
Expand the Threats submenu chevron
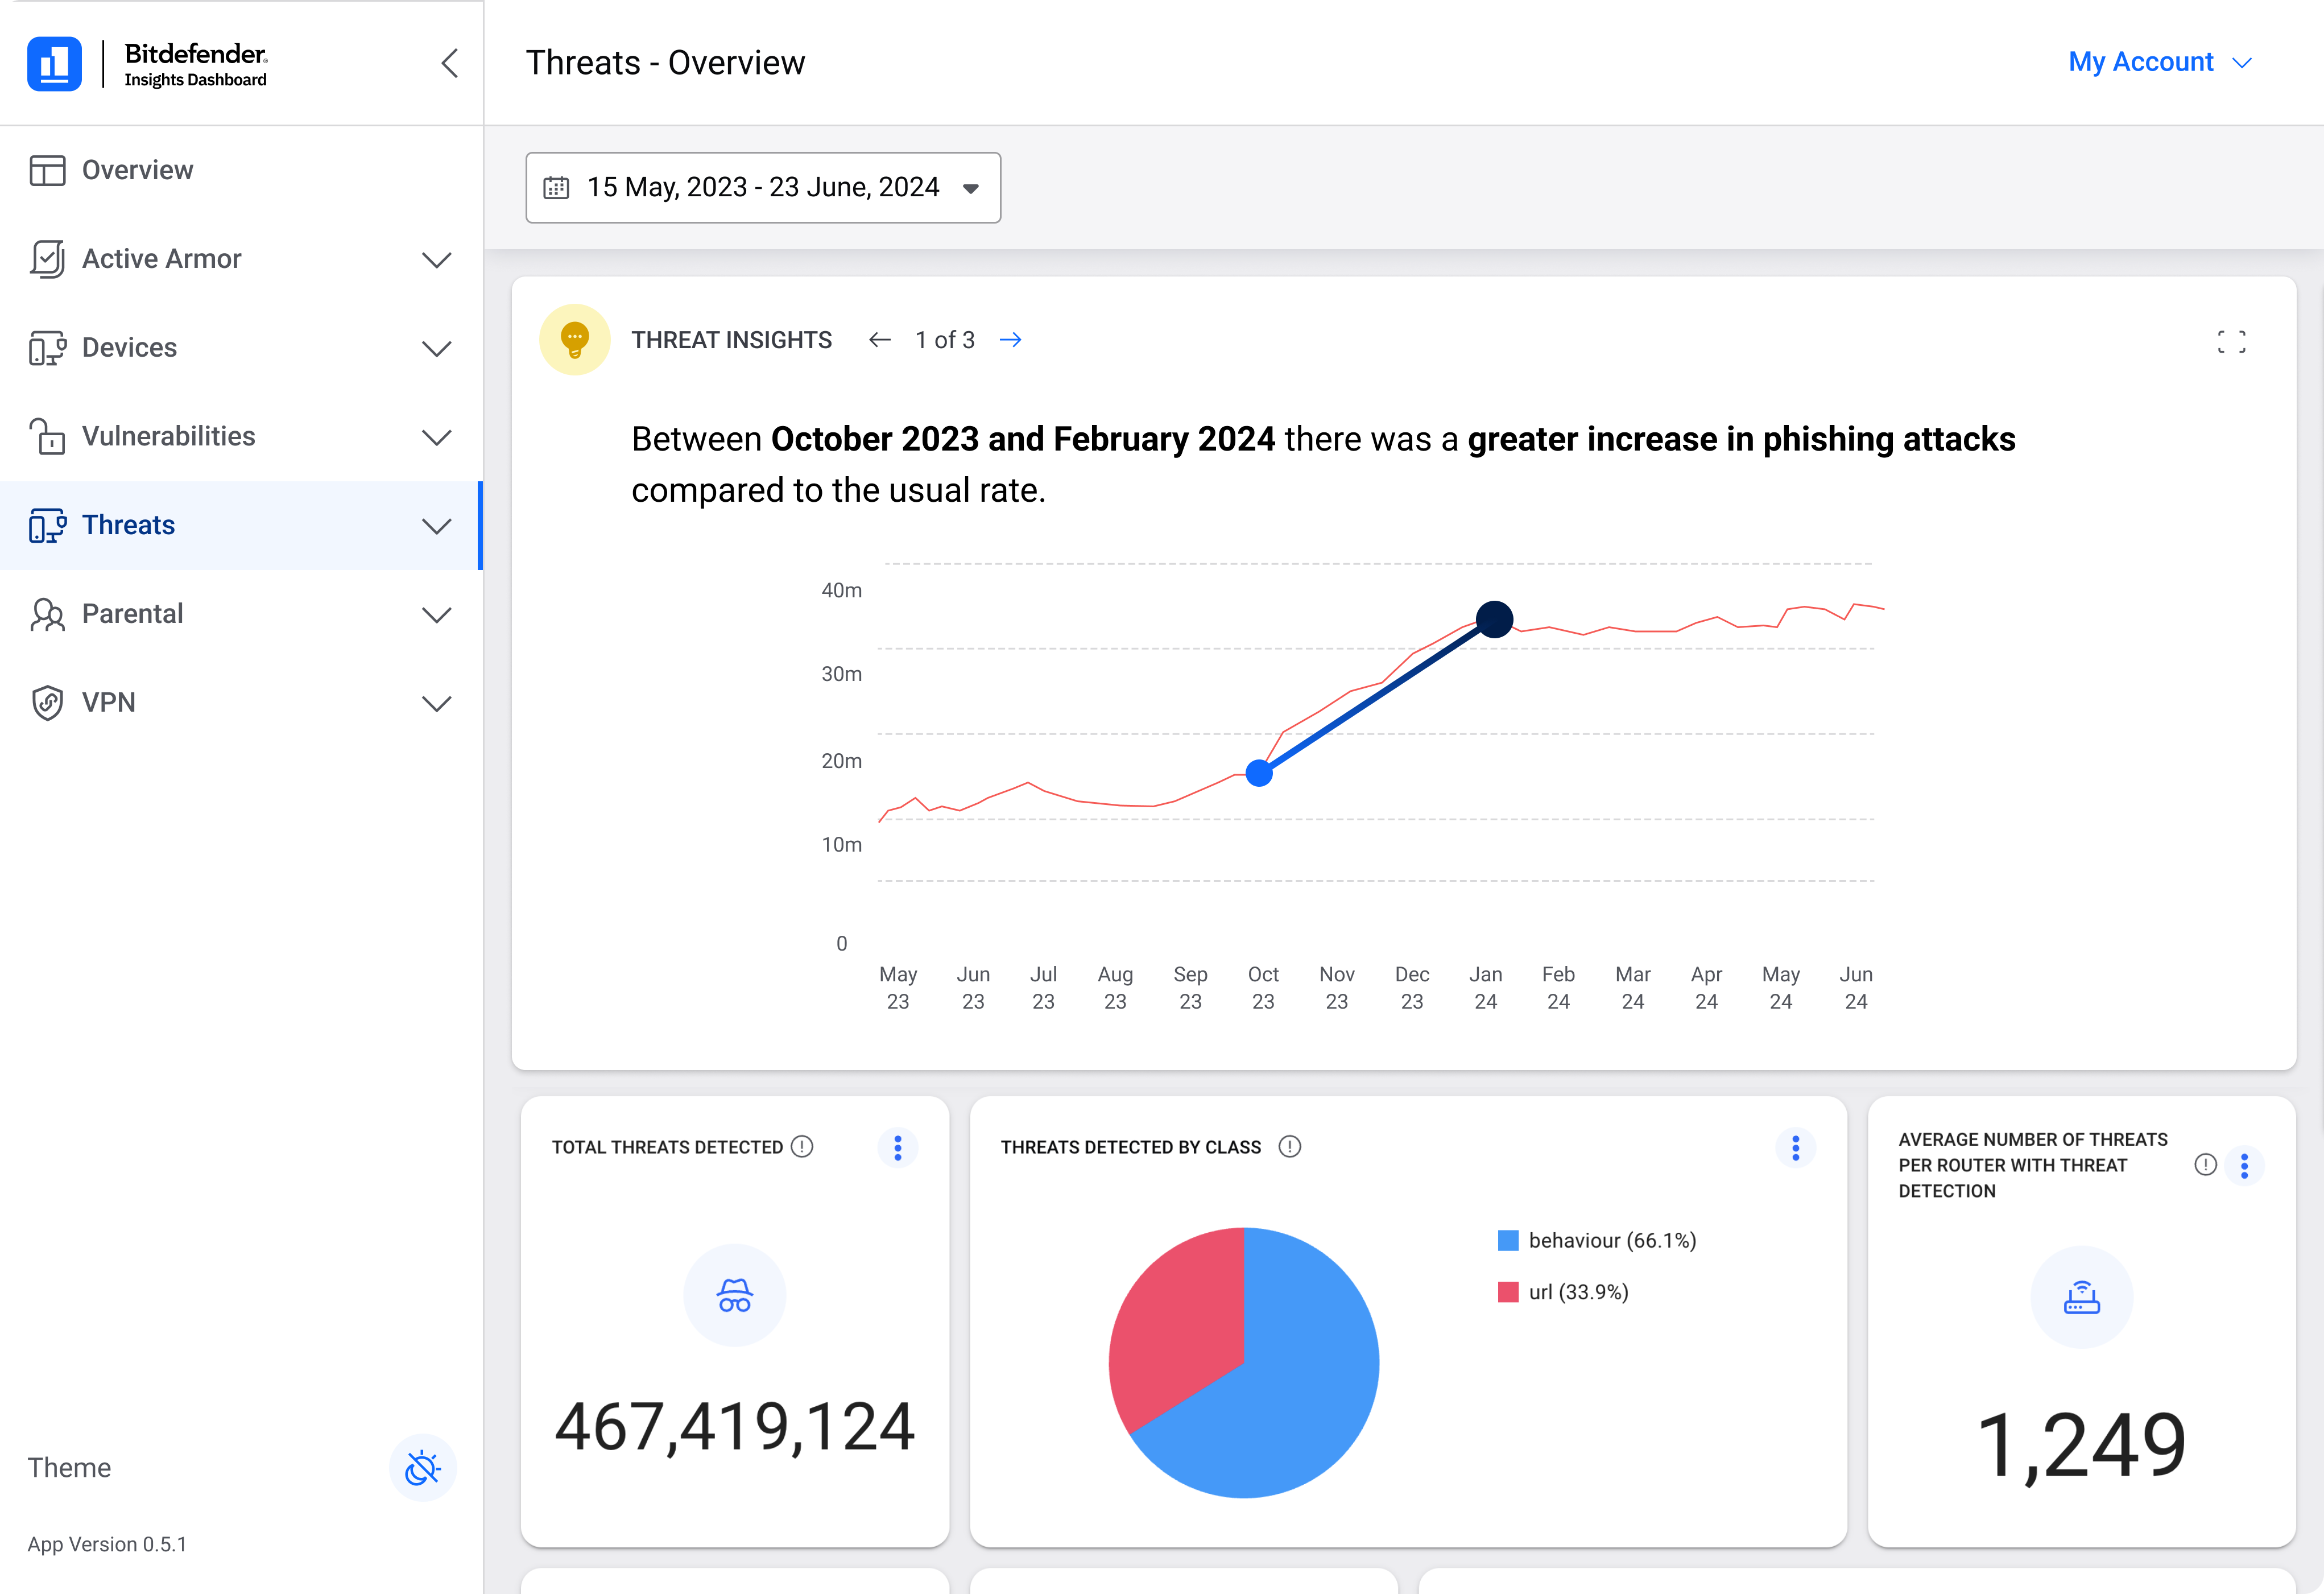tap(437, 526)
